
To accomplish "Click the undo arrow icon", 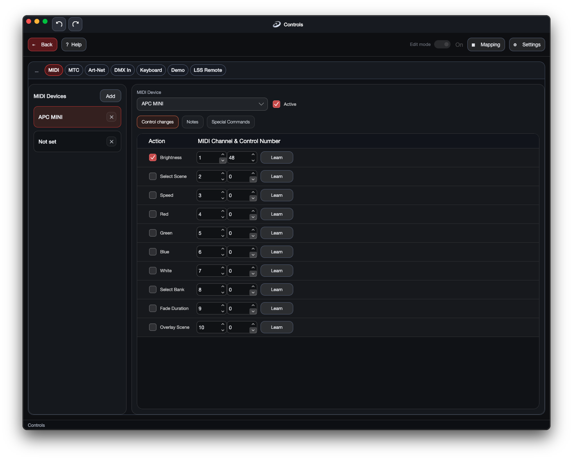I will point(59,24).
